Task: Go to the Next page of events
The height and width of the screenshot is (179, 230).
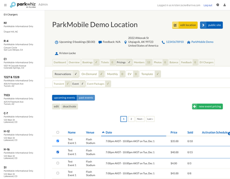Action: pos(140,119)
